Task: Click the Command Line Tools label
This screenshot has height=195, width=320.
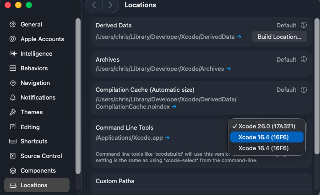Action: (125, 127)
